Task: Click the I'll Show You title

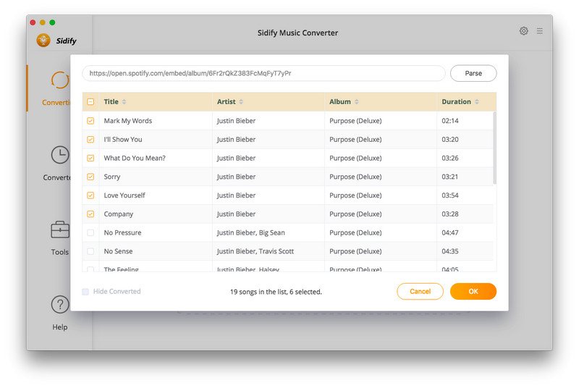Action: coord(123,140)
